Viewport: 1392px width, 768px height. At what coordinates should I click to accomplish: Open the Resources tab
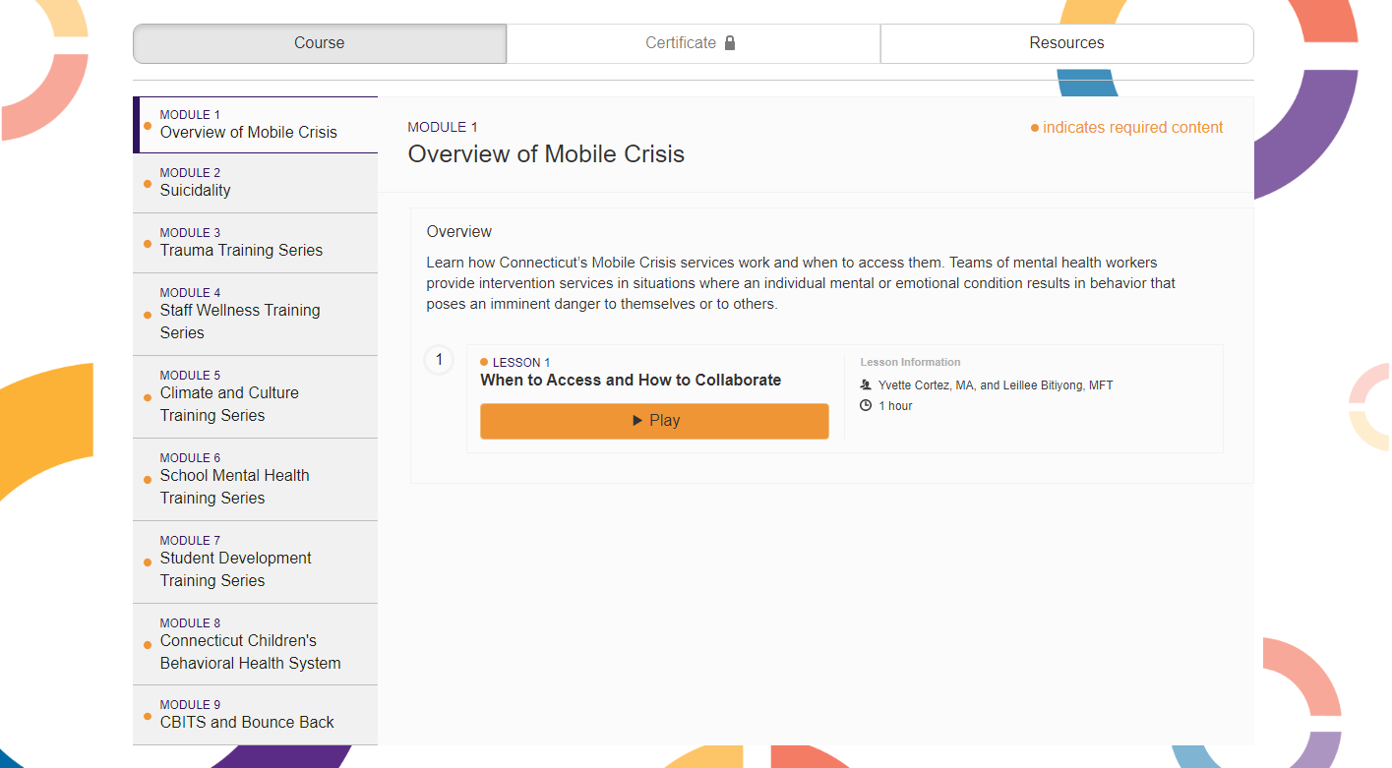[x=1066, y=43]
